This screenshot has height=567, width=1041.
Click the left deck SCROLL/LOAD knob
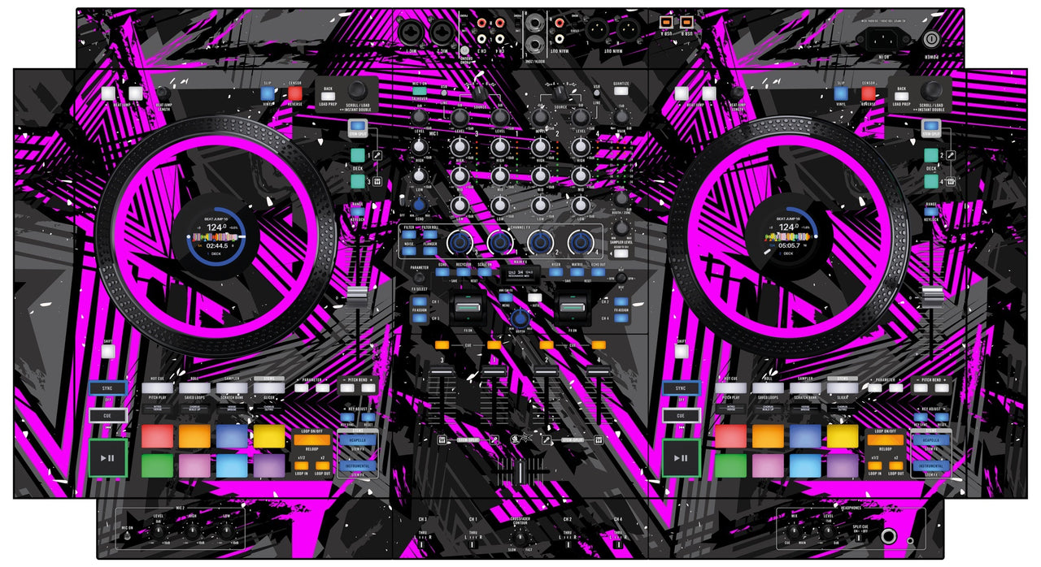pyautogui.click(x=358, y=91)
